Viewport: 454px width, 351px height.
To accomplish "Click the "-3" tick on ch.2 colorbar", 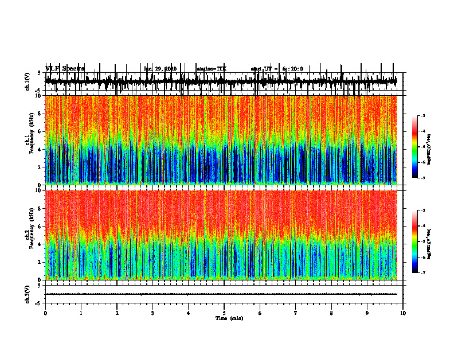I will [x=423, y=210].
